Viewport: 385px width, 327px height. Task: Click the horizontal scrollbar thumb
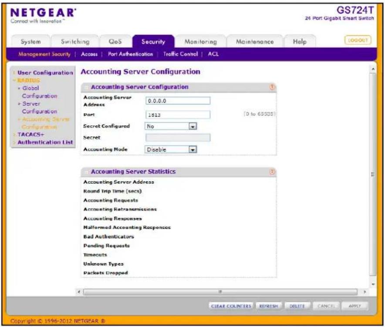[x=220, y=292]
